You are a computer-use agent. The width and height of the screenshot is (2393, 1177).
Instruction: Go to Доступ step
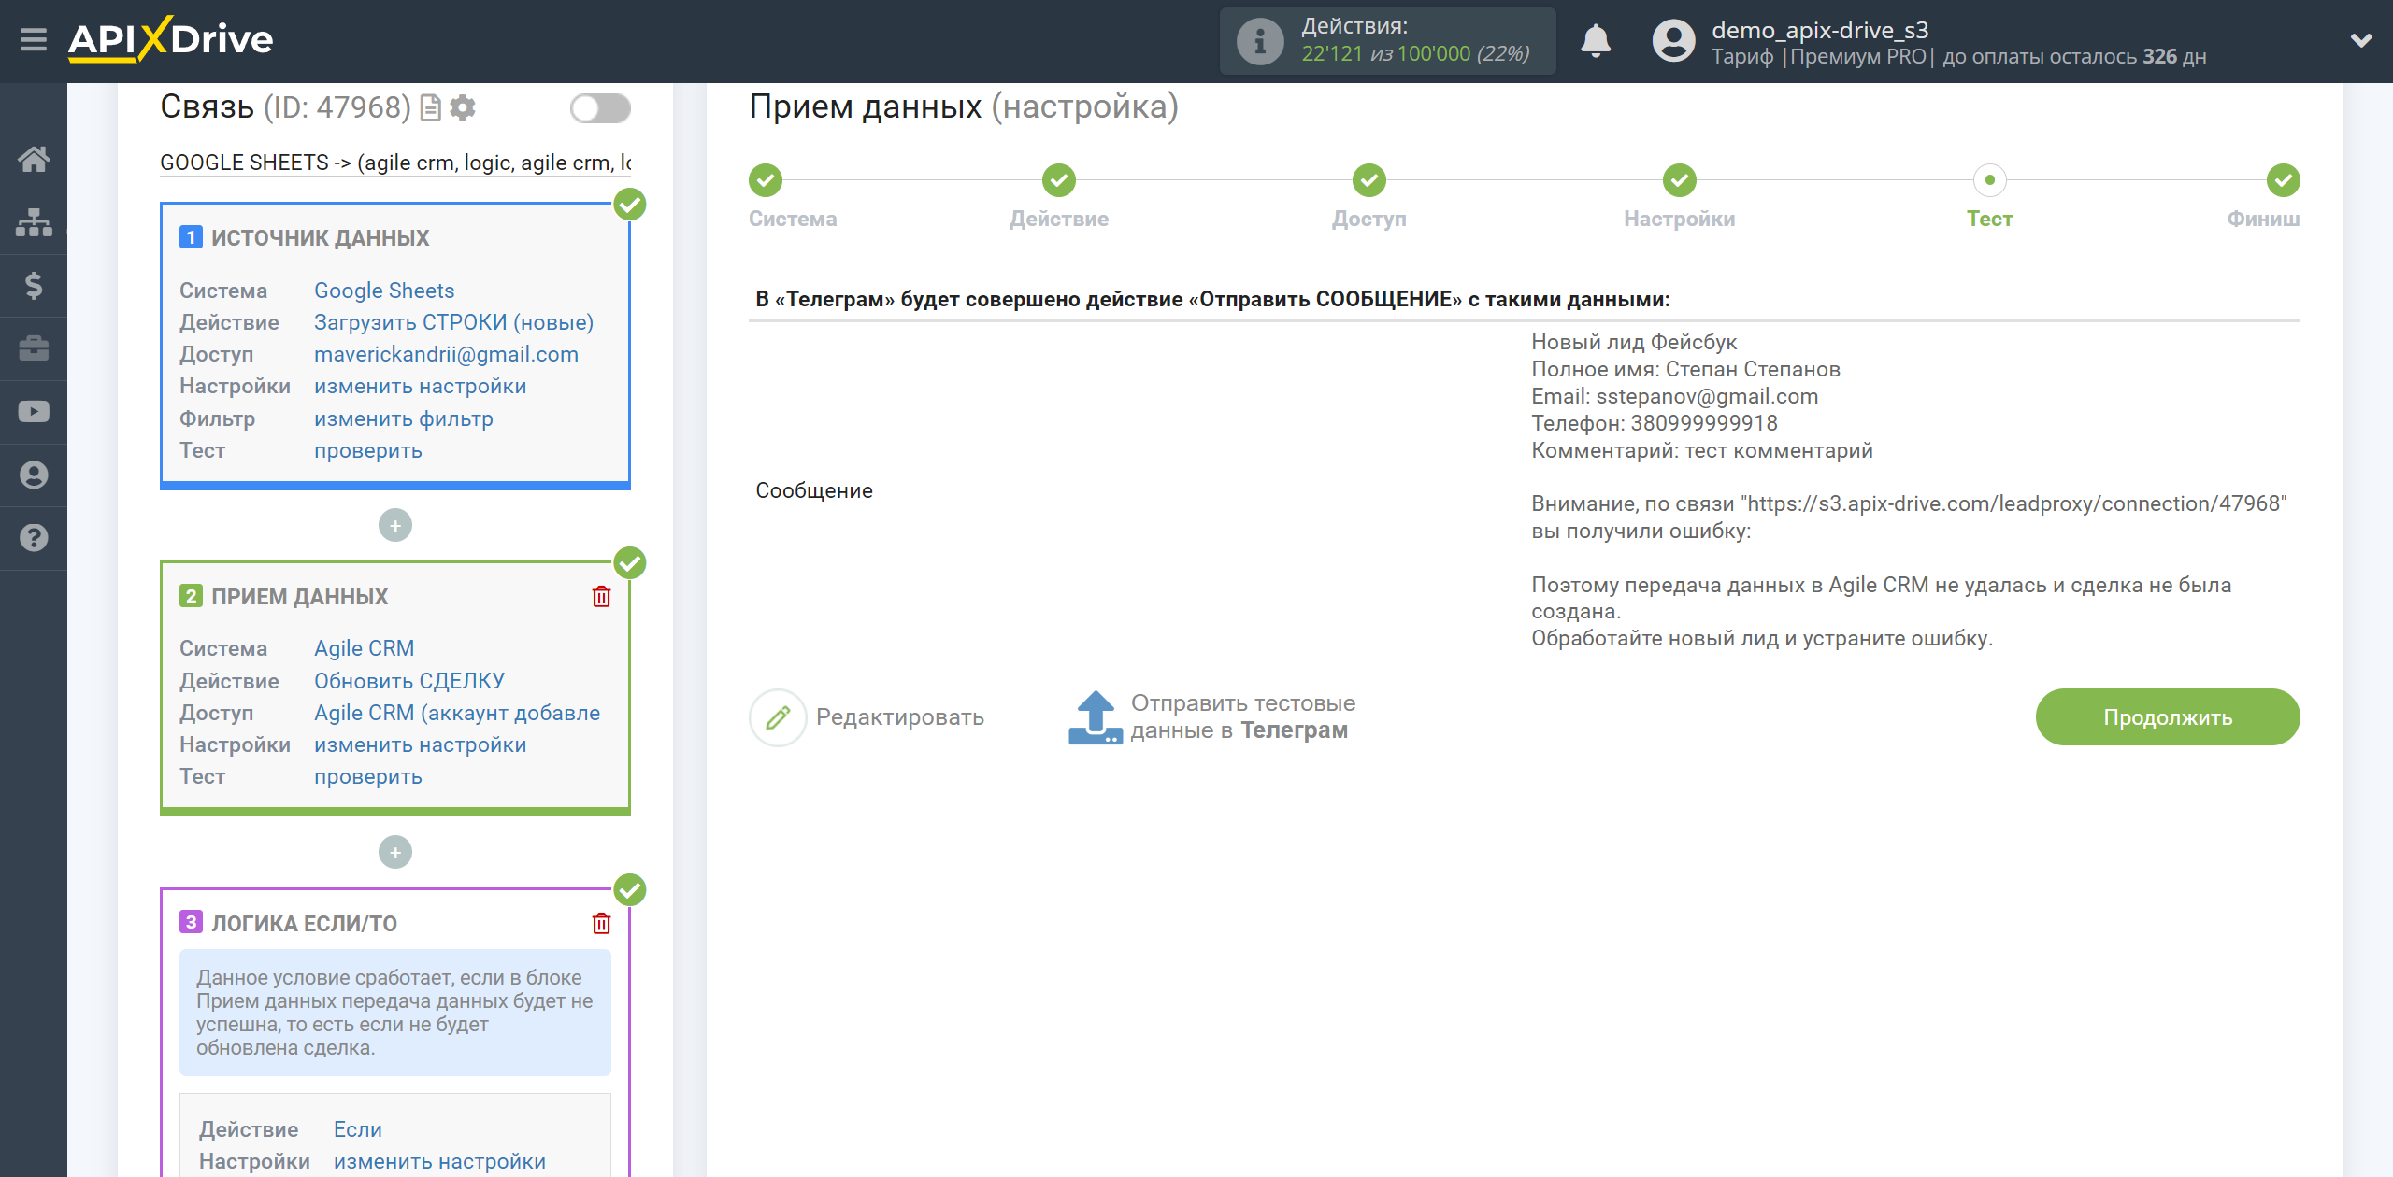1369,180
